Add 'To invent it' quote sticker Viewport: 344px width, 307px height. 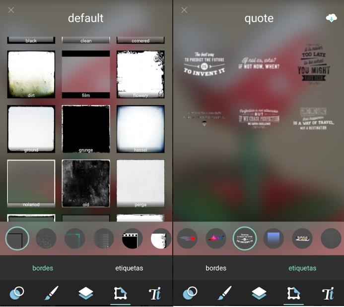pos(204,64)
